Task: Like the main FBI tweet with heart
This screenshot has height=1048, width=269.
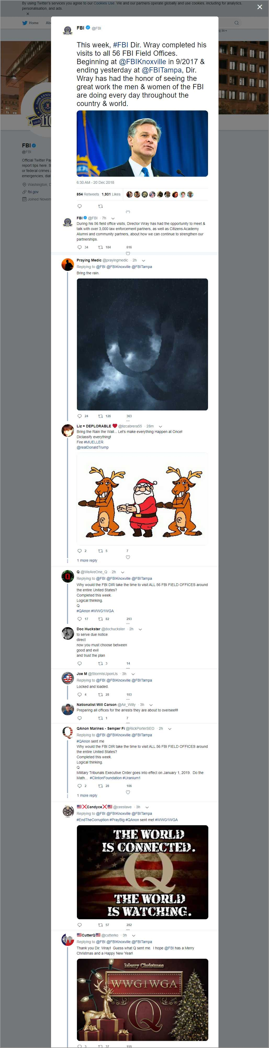Action: pyautogui.click(x=128, y=211)
